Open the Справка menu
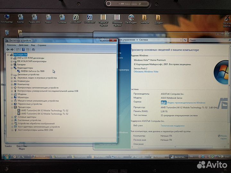The image size is (231, 173). tap(42, 45)
